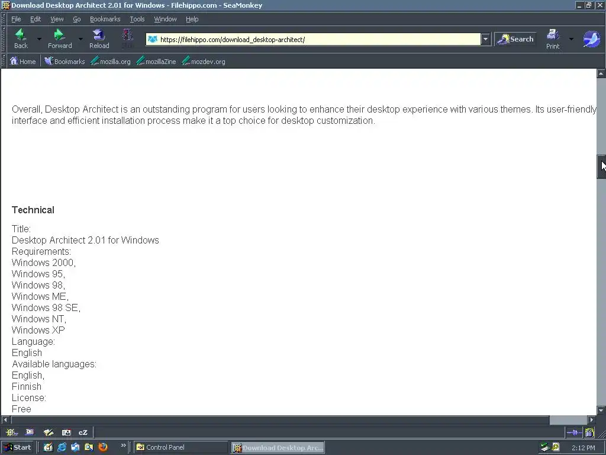The width and height of the screenshot is (606, 455).
Task: Open the Bookmarks folder on Personal toolbar
Action: [x=65, y=61]
